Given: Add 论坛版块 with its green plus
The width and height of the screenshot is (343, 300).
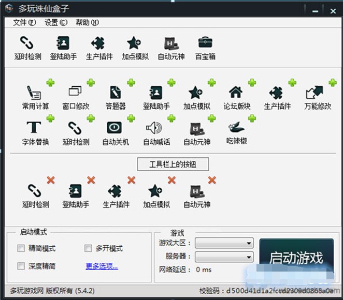Looking at the screenshot, I should [x=252, y=83].
